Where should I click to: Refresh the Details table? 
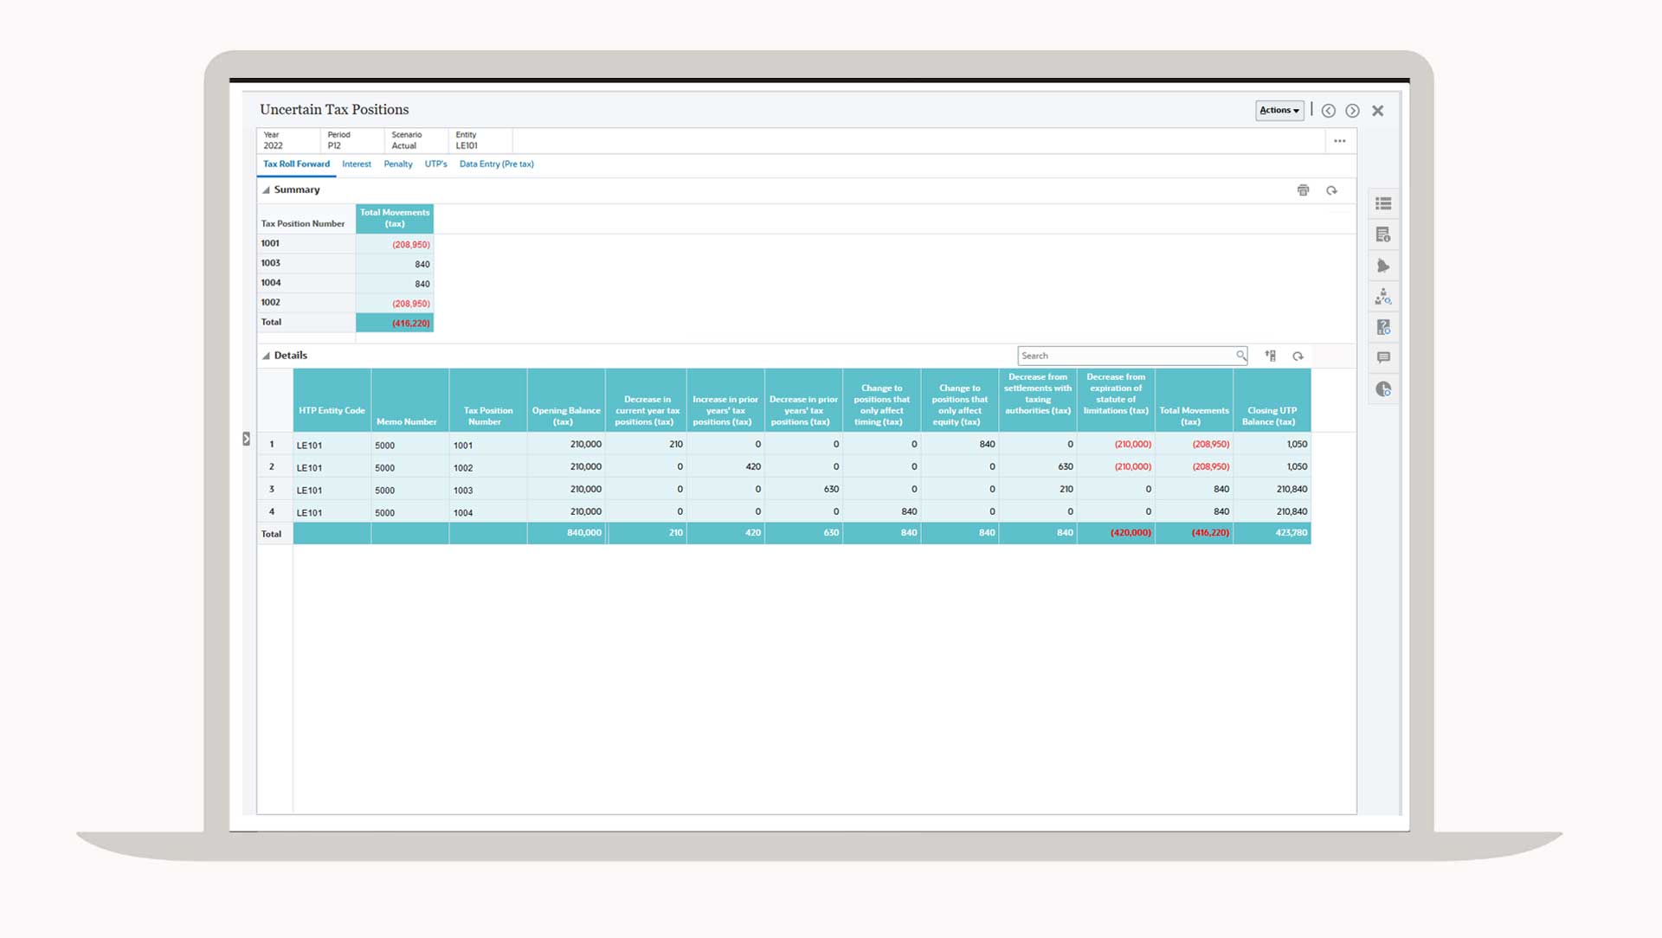point(1298,356)
